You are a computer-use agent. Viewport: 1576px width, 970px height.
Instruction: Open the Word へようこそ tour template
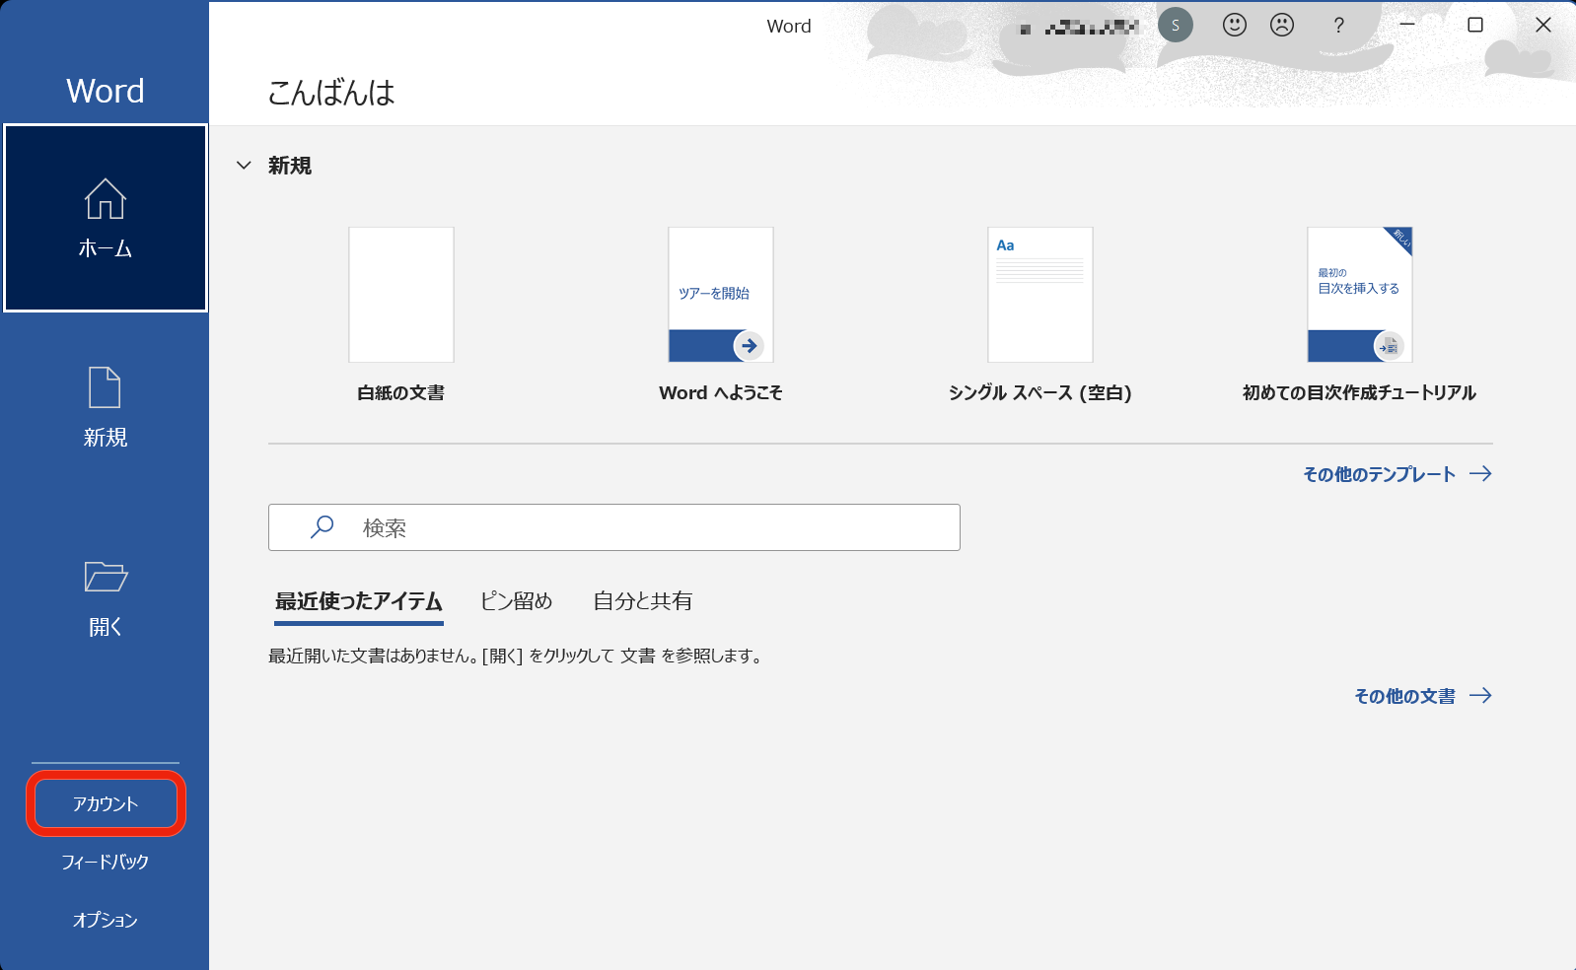click(x=720, y=295)
